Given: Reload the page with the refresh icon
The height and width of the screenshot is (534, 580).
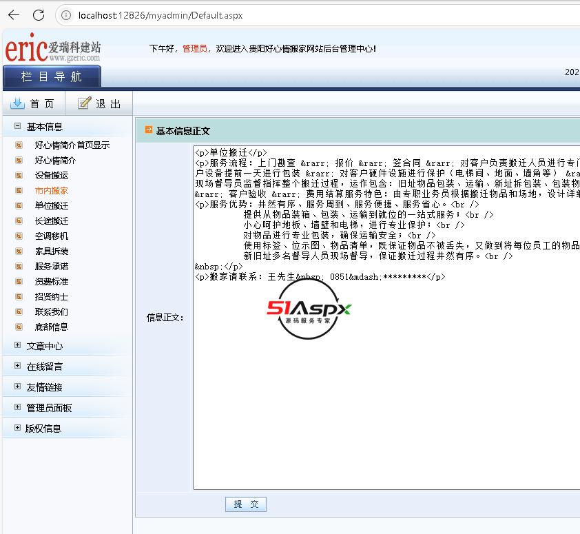Looking at the screenshot, I should click(x=39, y=15).
